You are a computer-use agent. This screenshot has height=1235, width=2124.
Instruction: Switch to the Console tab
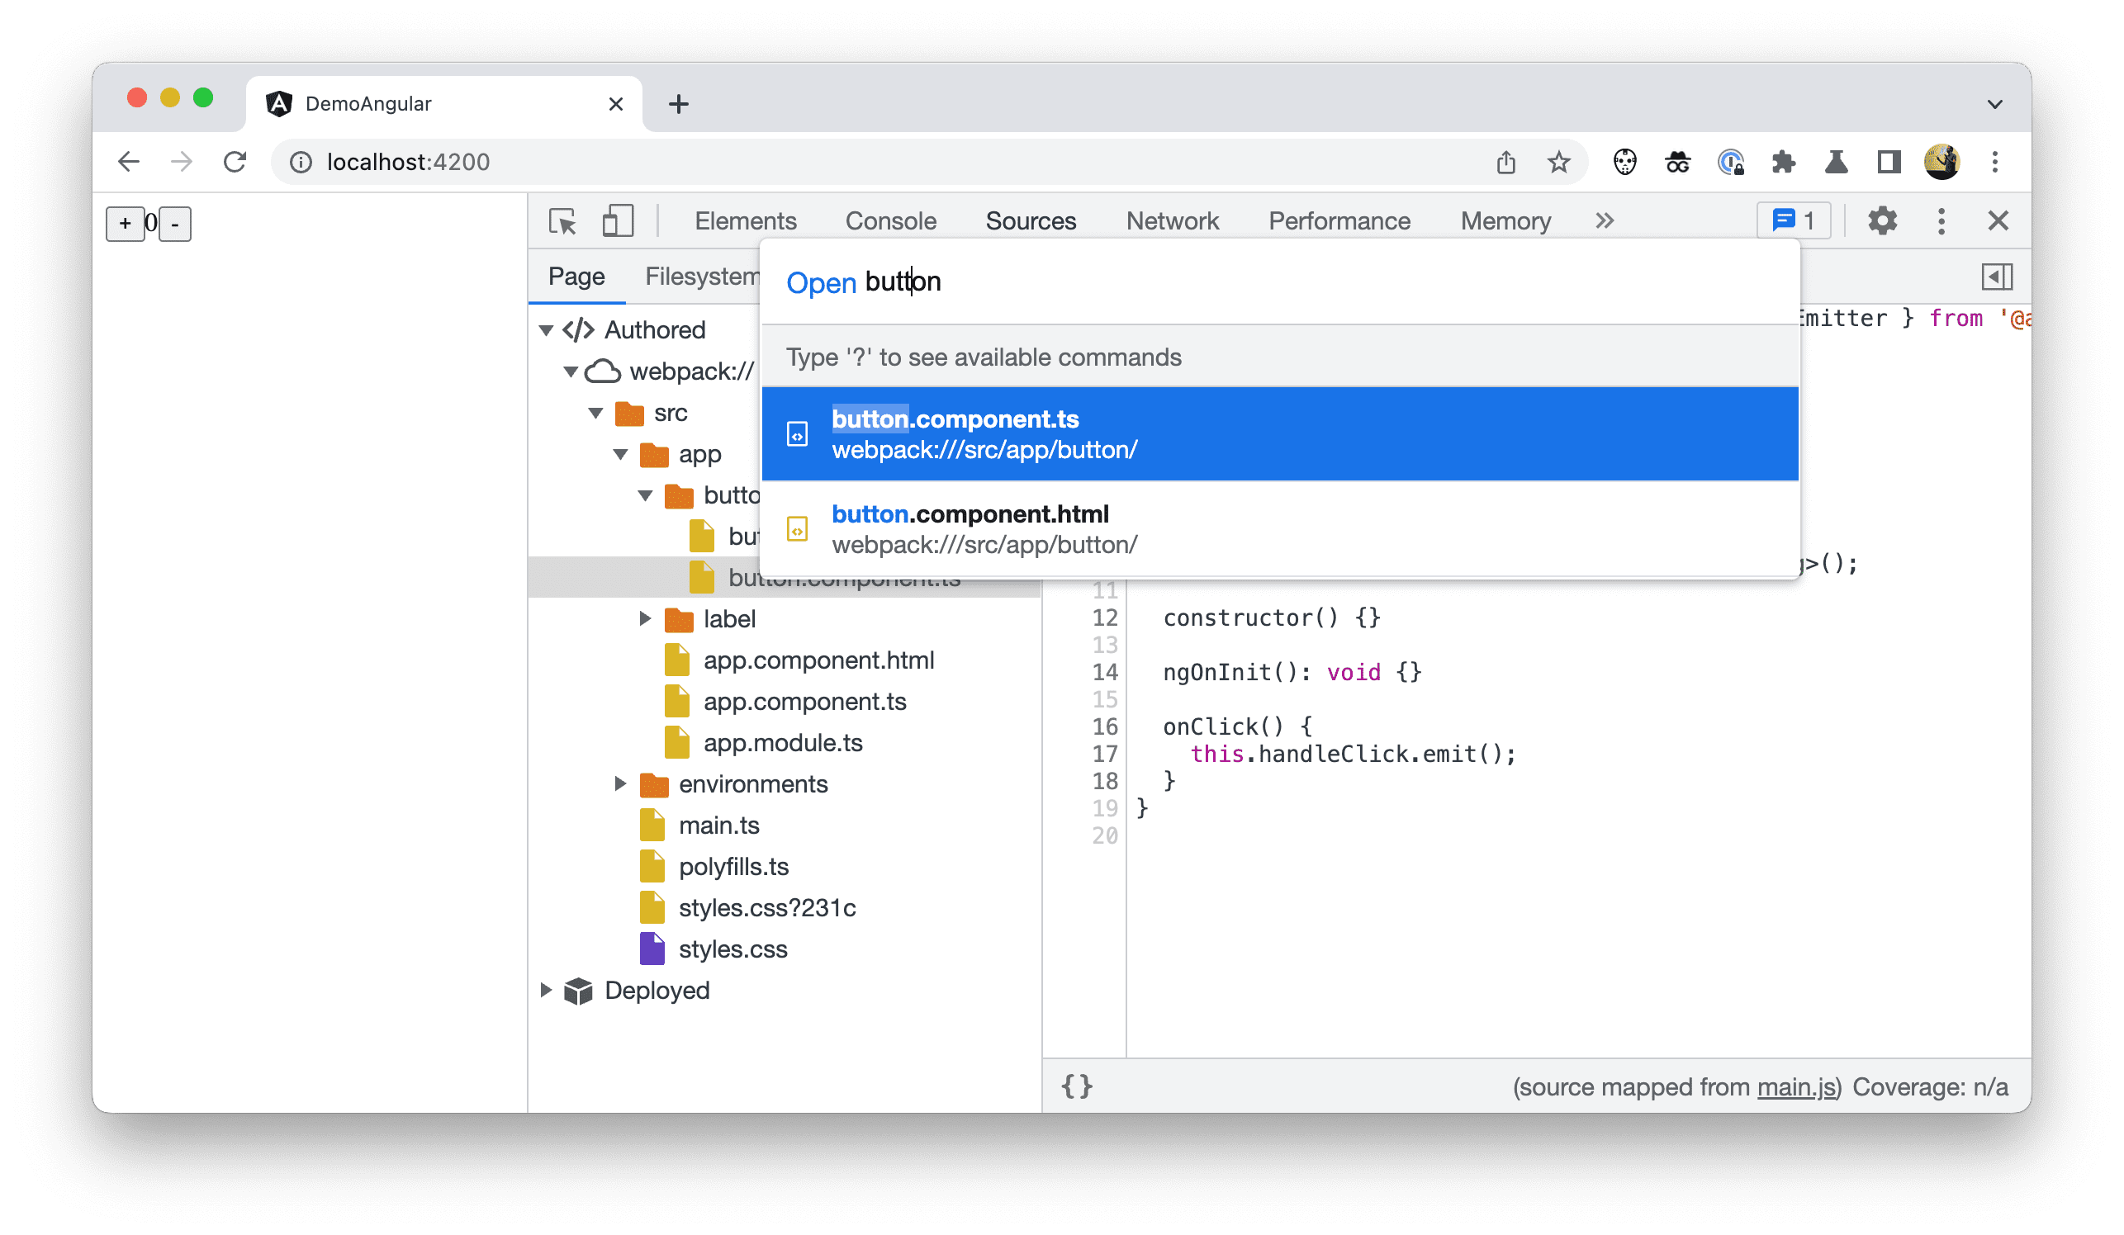tap(888, 219)
